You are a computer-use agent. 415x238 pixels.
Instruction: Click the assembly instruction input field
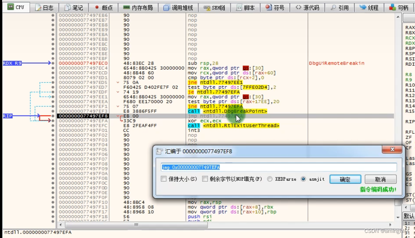coord(279,167)
